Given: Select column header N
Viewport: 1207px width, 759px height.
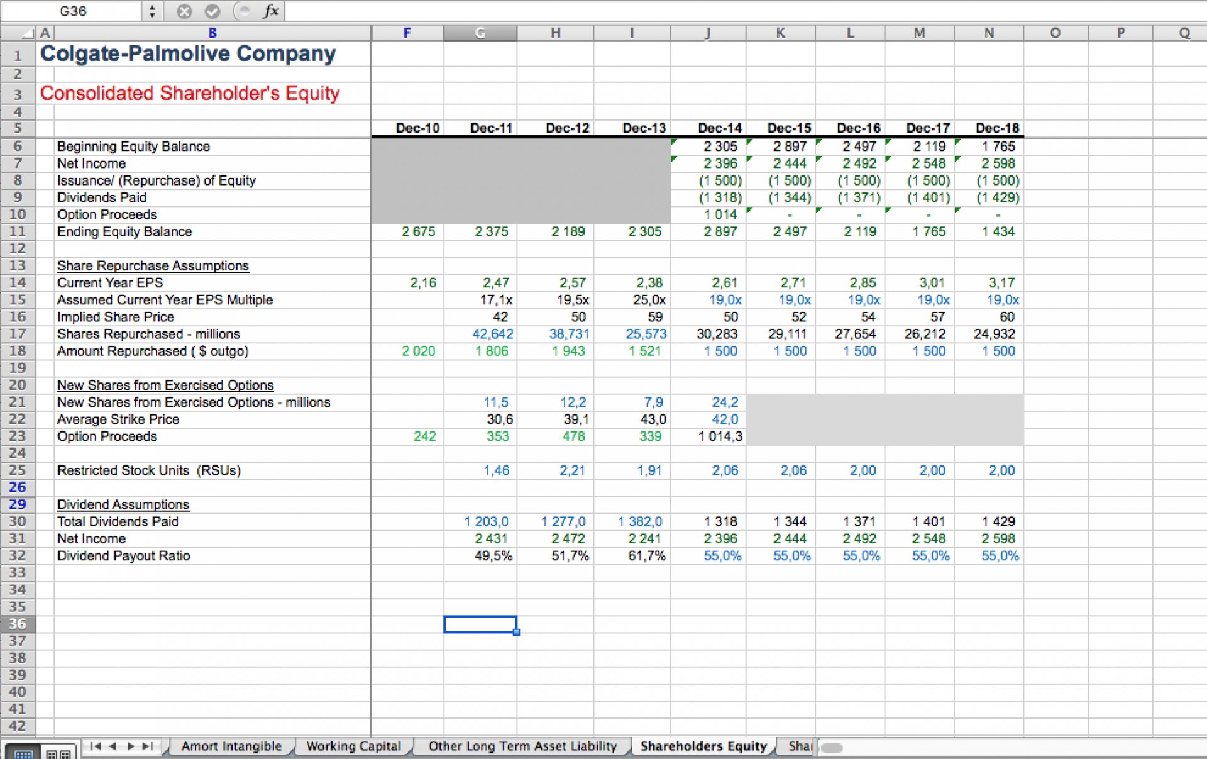Looking at the screenshot, I should coord(988,33).
